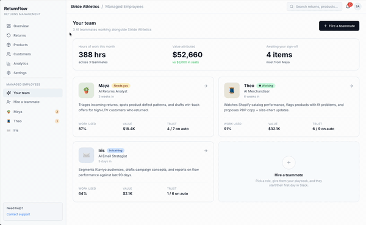This screenshot has height=225, width=366.
Task: Click Theo's name on his card
Action: click(x=249, y=86)
